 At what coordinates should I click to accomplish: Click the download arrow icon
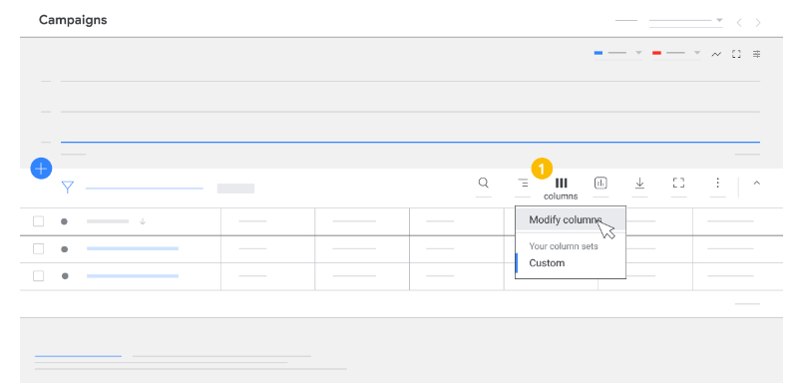639,183
